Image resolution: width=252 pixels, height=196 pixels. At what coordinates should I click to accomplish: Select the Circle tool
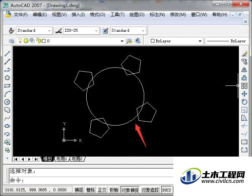coord(7,102)
